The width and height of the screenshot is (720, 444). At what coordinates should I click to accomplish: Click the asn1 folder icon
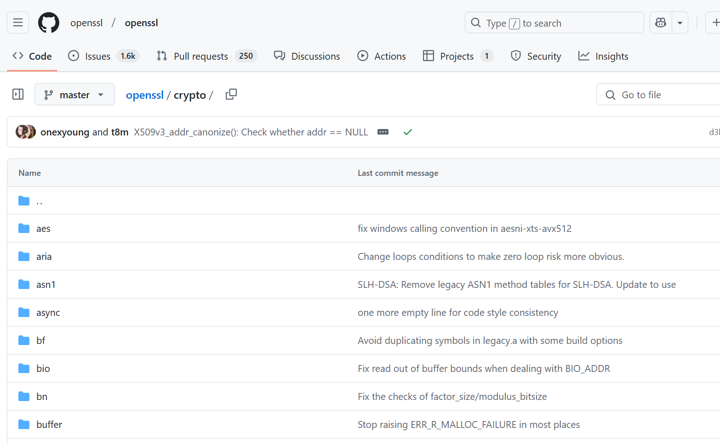pos(24,284)
